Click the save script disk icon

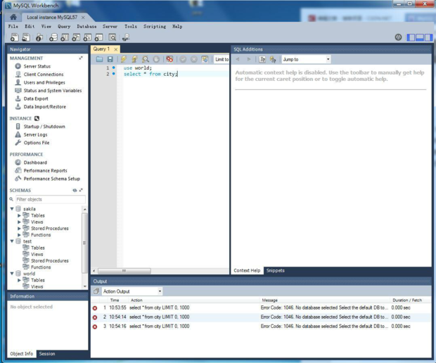click(x=110, y=60)
